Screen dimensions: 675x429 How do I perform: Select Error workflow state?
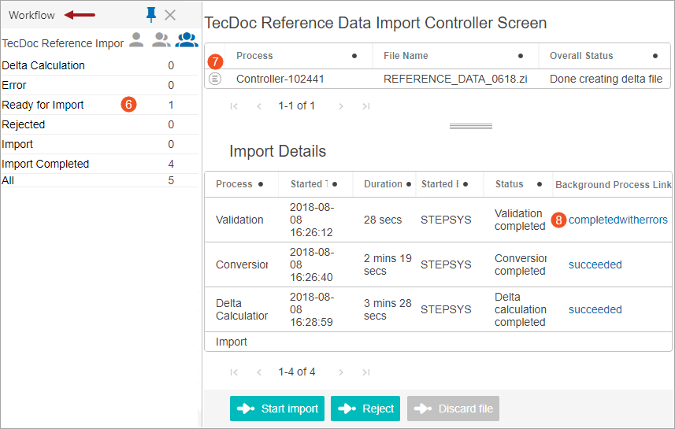coord(100,85)
